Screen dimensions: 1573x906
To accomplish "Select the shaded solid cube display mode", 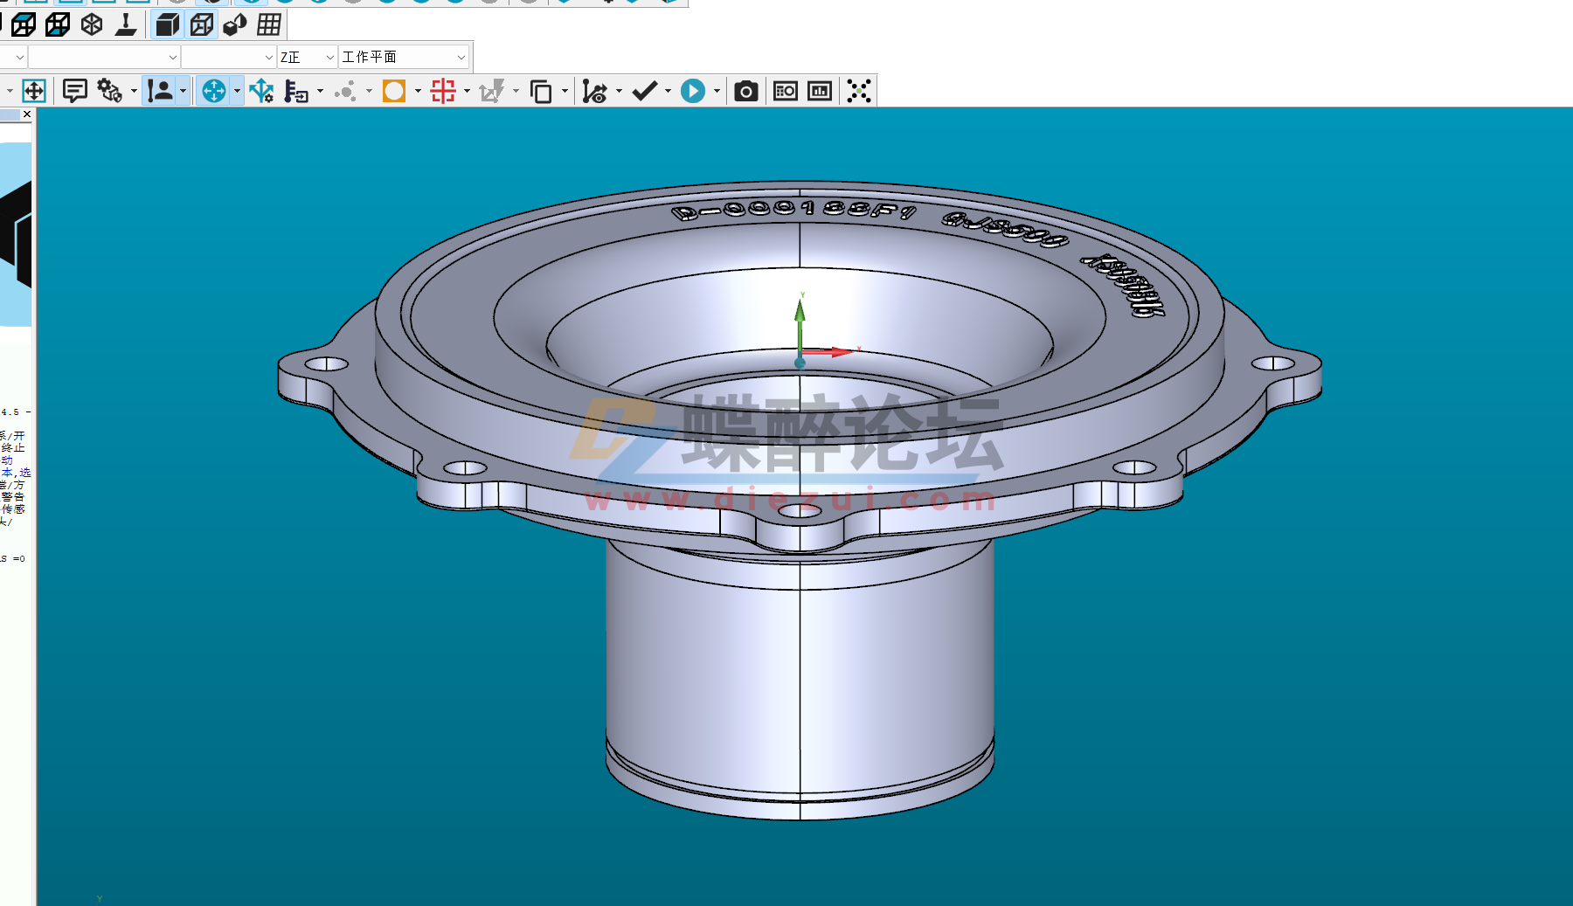I will tap(166, 24).
